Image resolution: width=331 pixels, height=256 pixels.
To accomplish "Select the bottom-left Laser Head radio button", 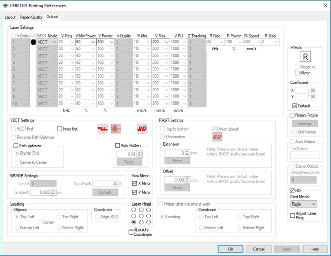I will 133,222.
